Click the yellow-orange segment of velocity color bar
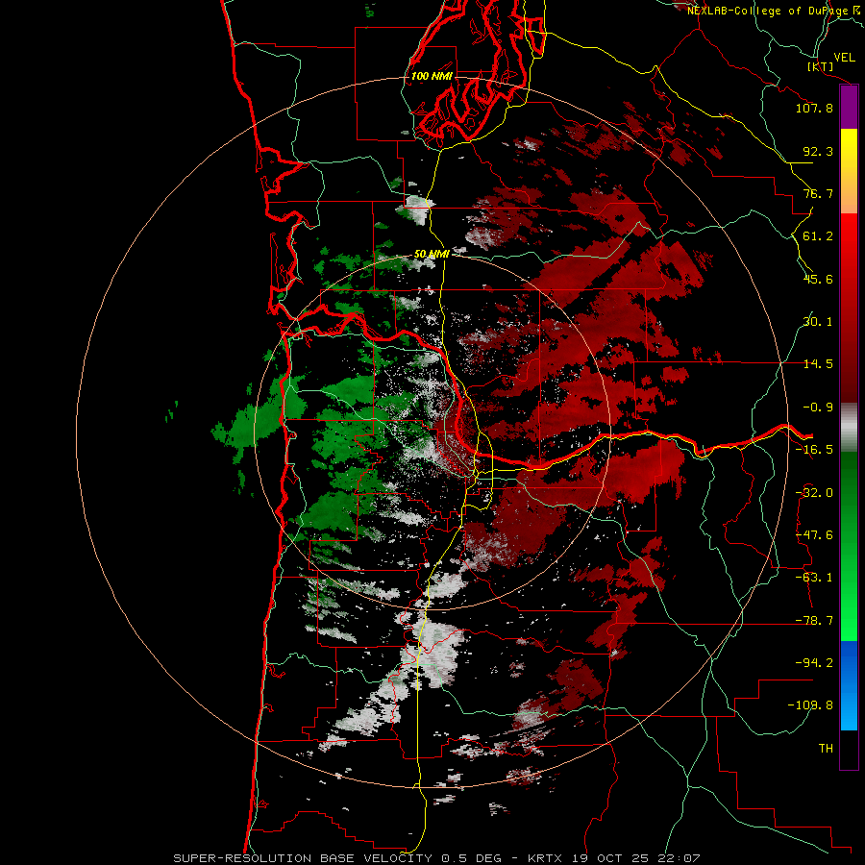 (849, 171)
